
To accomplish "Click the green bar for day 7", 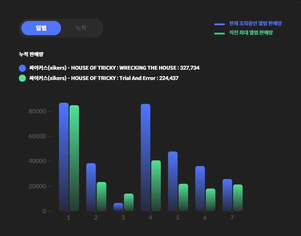I will tap(238, 198).
